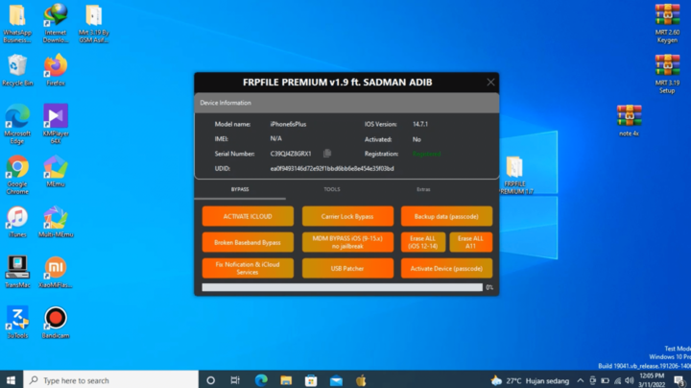
Task: Close the FRPFILE PREMIUM window
Action: (490, 82)
